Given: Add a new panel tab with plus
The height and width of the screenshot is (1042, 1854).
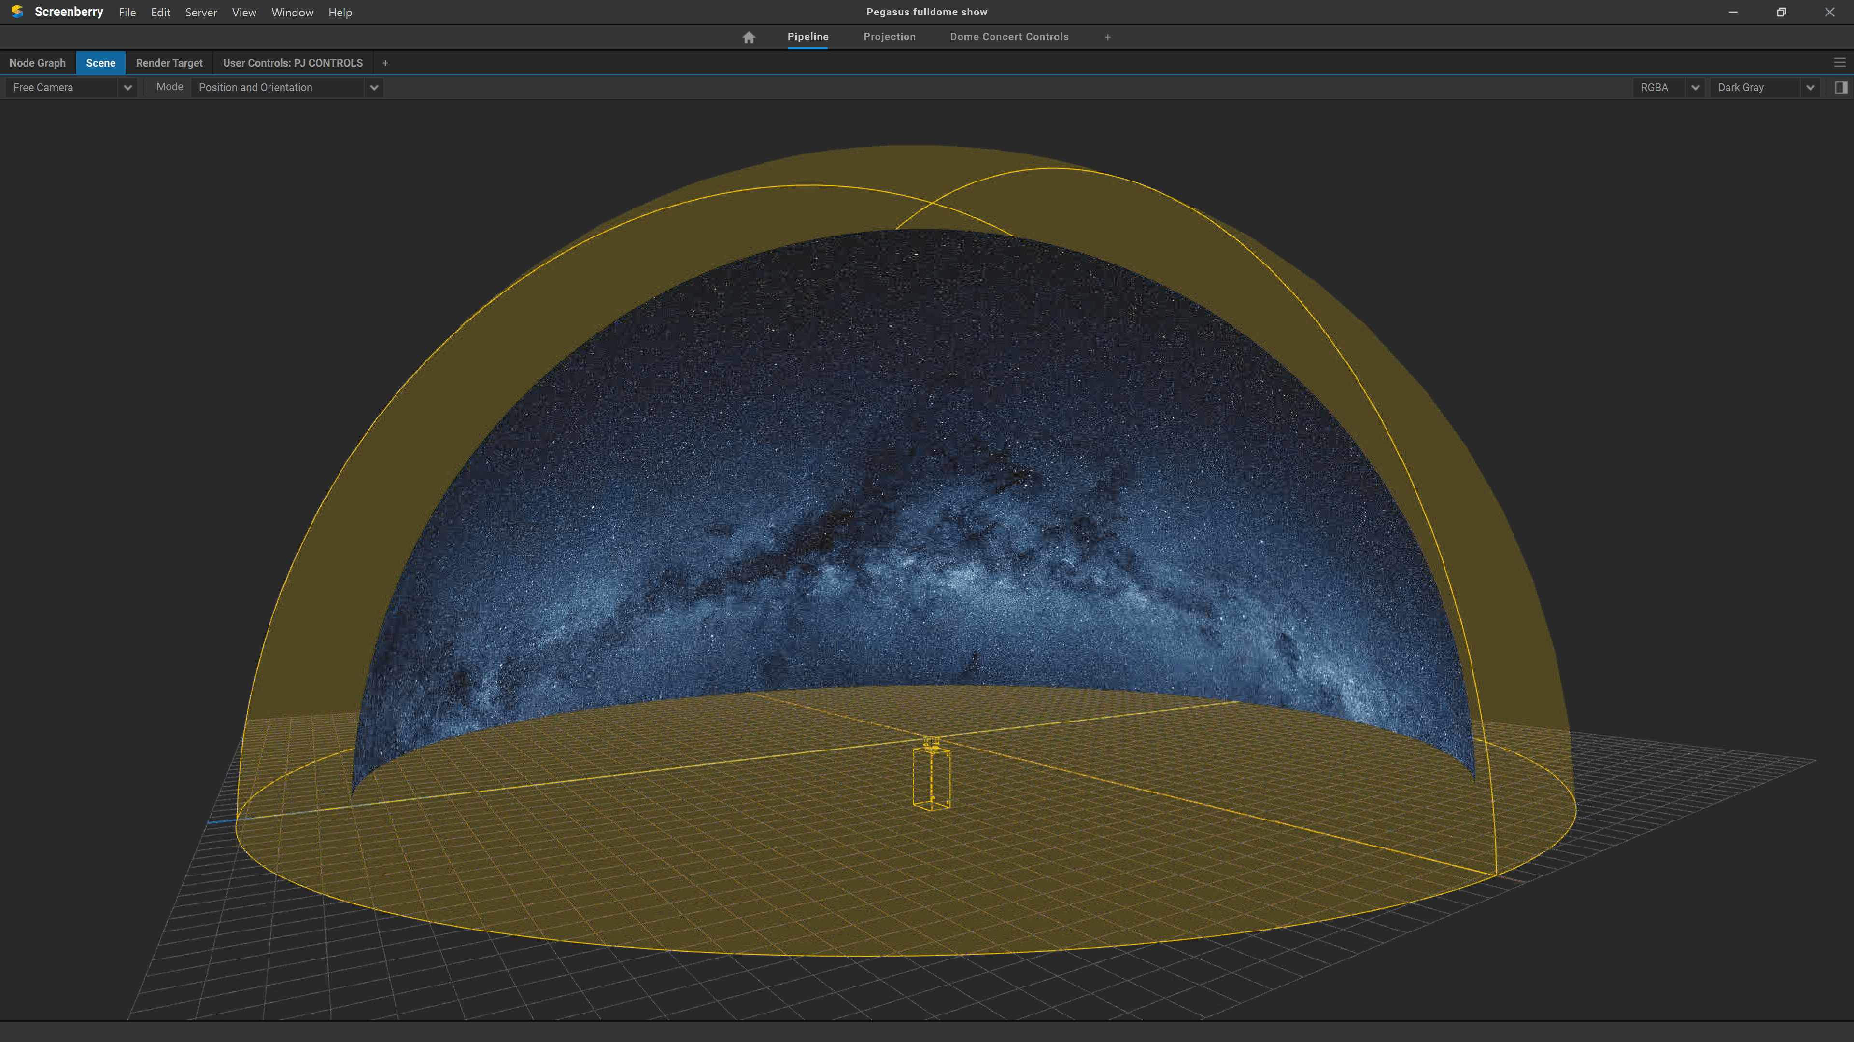Looking at the screenshot, I should tap(385, 63).
